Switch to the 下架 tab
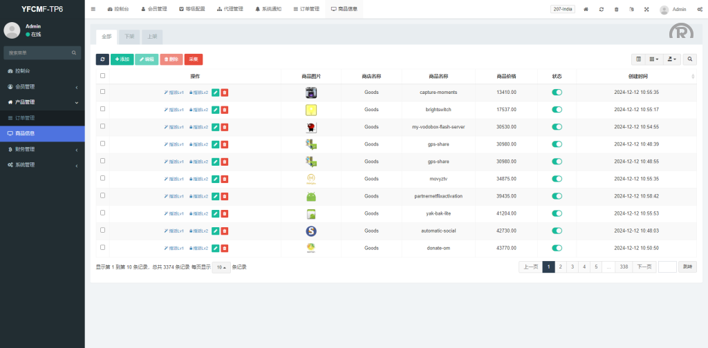The image size is (708, 348). tap(129, 35)
